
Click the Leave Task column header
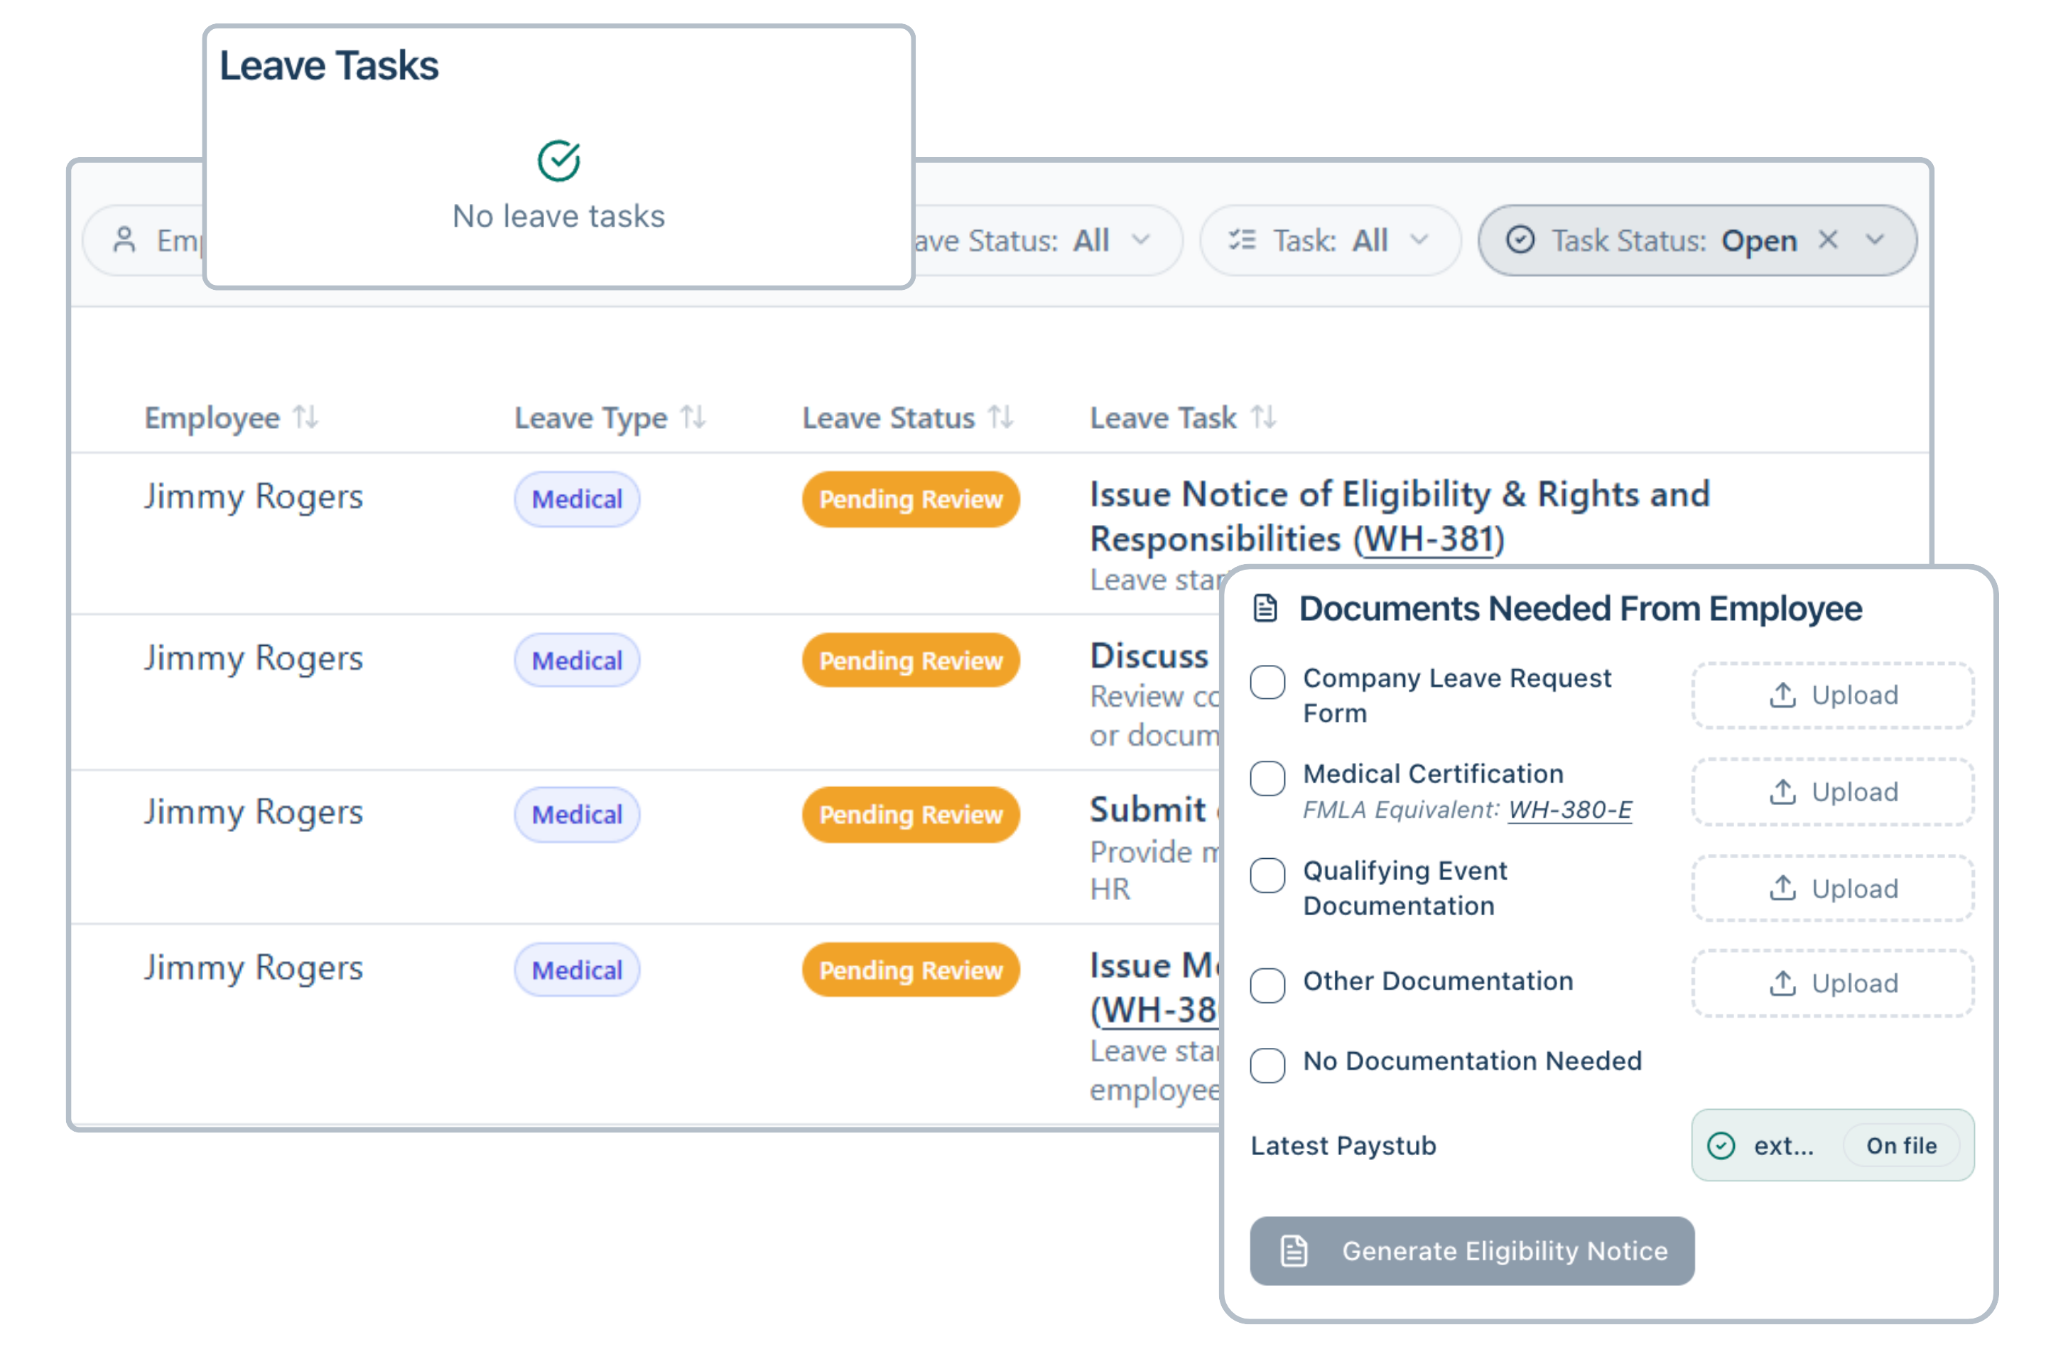click(1163, 418)
